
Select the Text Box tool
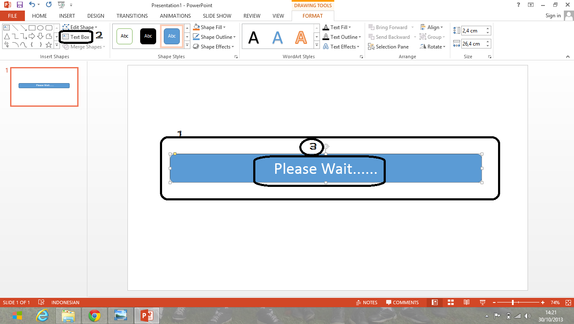76,37
